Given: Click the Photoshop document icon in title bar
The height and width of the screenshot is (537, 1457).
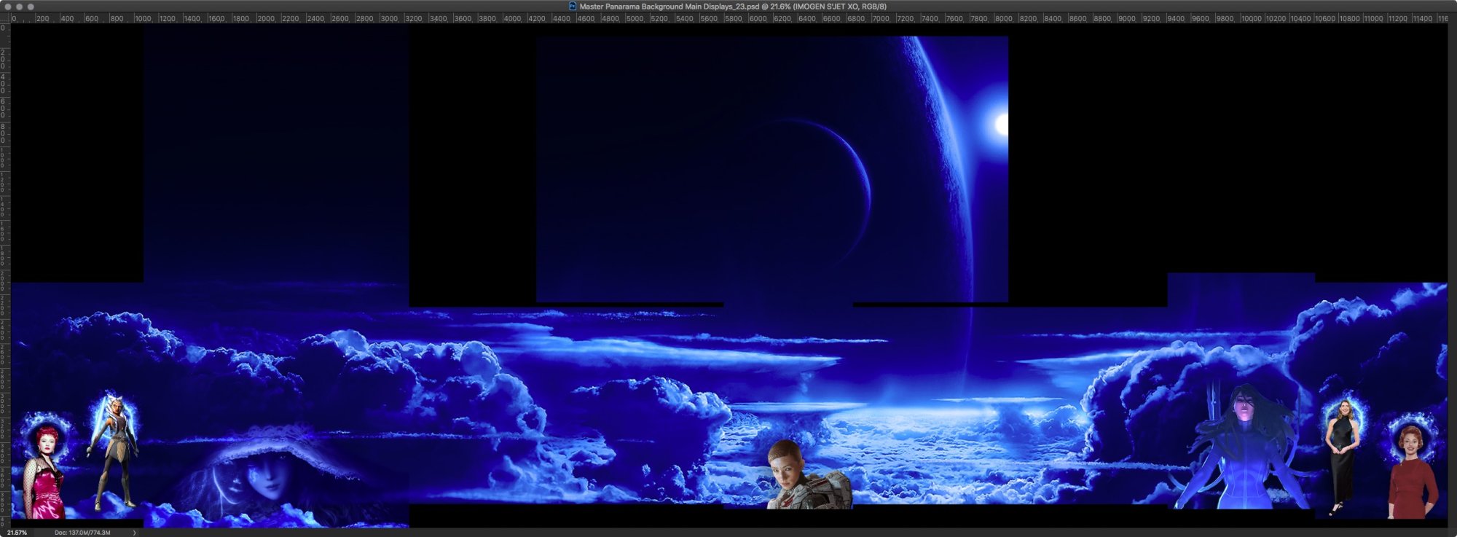Looking at the screenshot, I should tap(572, 6).
